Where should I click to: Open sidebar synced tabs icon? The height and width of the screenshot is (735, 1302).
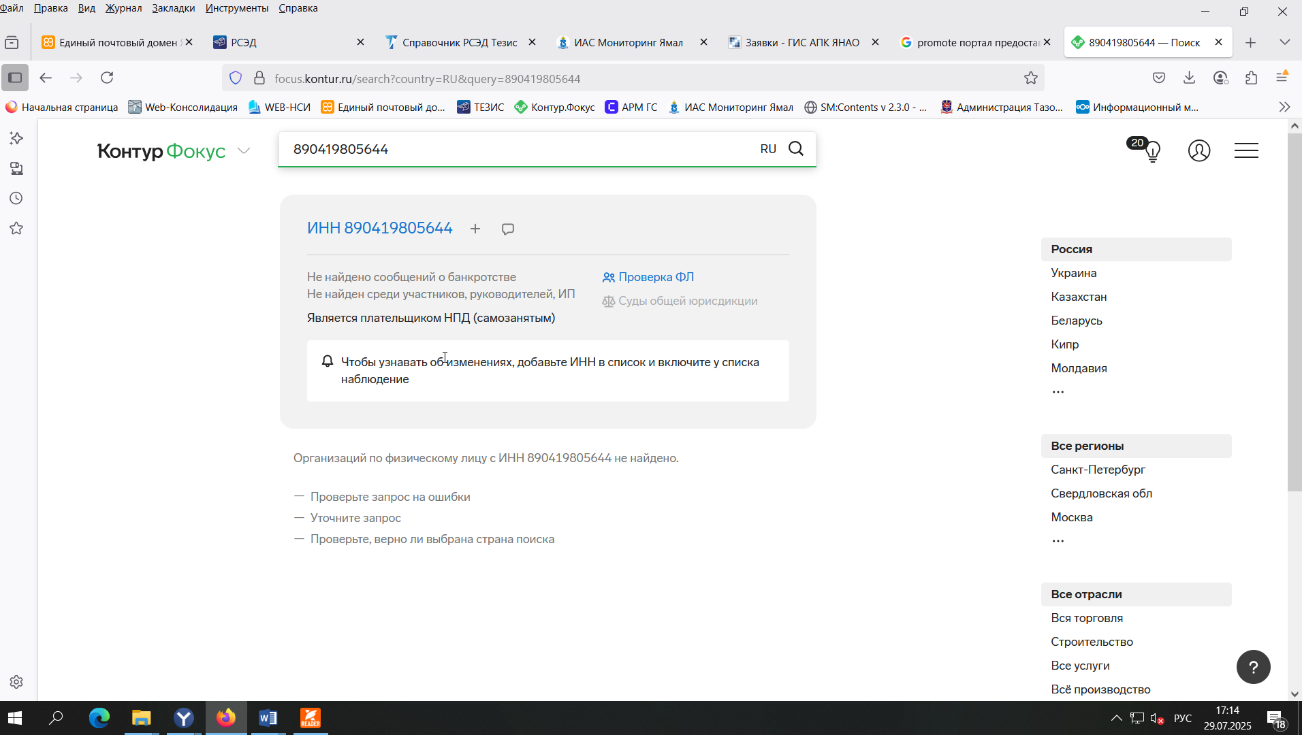coord(16,168)
